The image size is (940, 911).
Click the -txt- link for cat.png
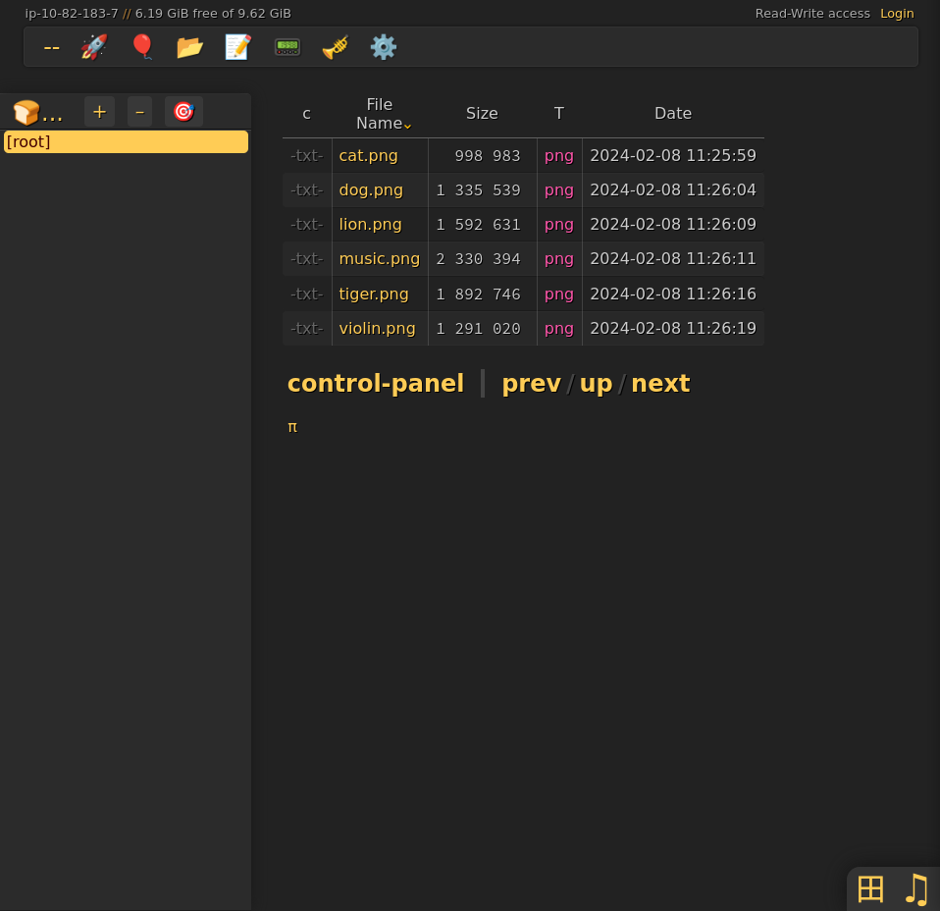[x=307, y=155]
